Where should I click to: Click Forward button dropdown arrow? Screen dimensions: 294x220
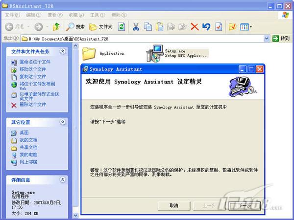pyautogui.click(x=47, y=27)
